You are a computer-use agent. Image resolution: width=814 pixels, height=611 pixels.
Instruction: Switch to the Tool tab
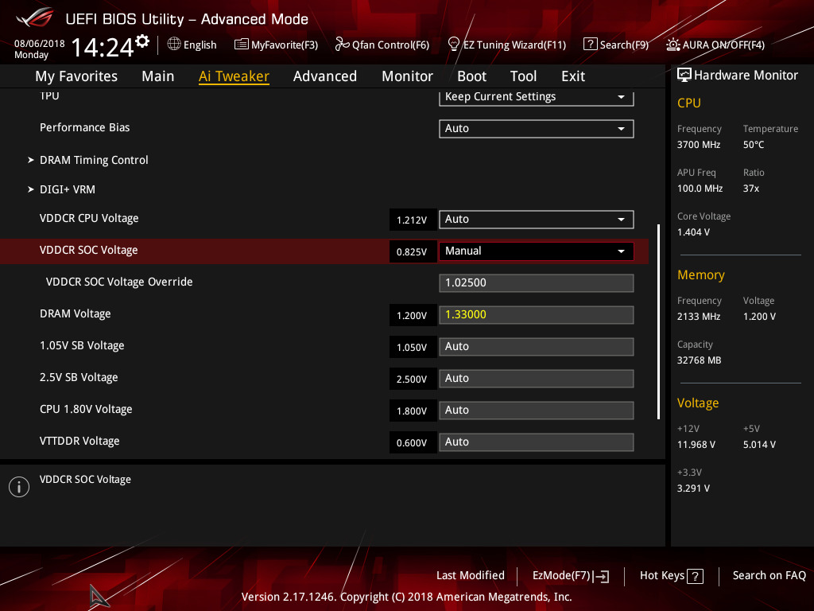point(523,76)
